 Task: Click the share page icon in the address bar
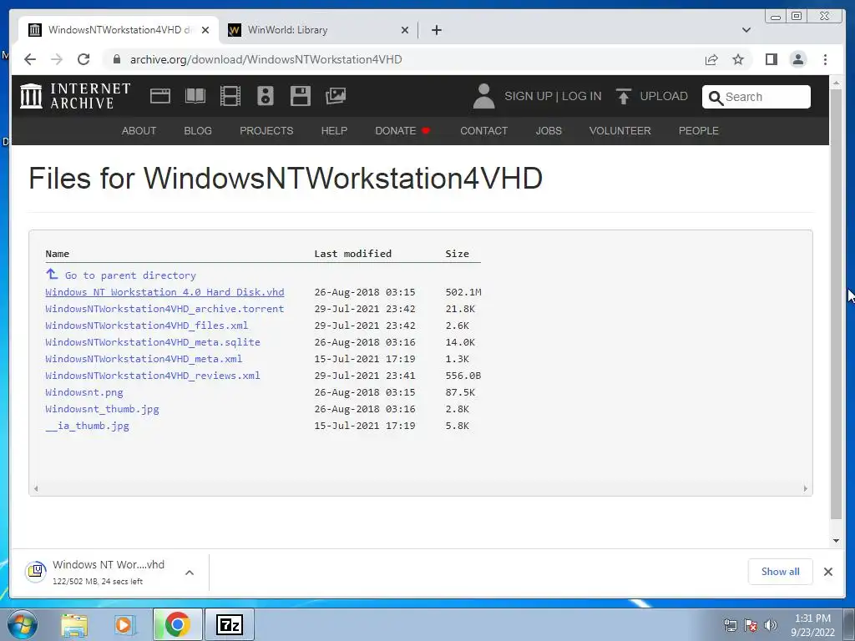pyautogui.click(x=711, y=59)
